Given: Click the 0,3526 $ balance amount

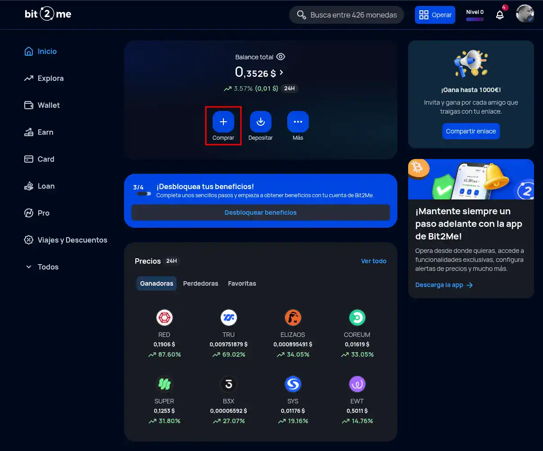Looking at the screenshot, I should [x=255, y=72].
